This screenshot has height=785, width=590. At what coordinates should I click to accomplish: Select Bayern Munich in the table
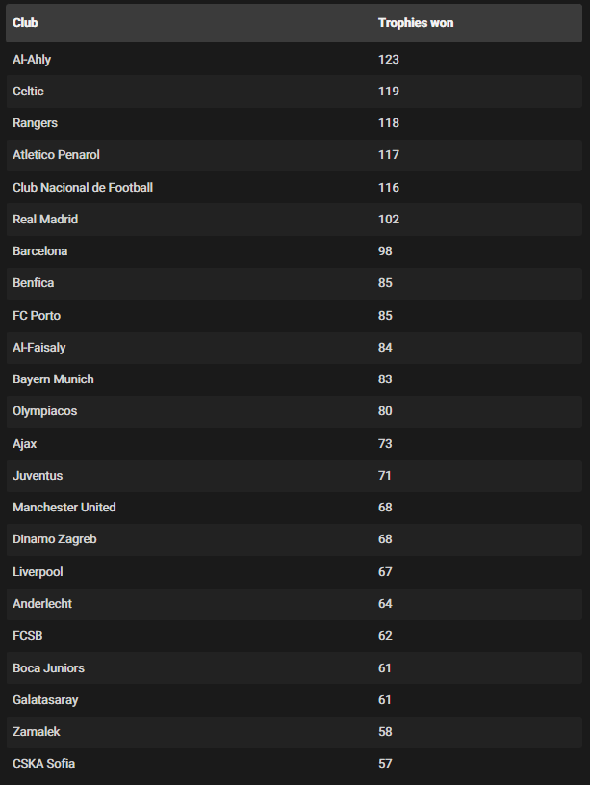[x=53, y=379]
